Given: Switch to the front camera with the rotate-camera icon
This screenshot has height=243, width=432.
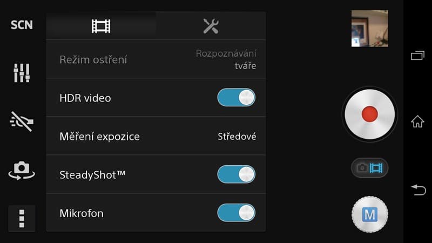Looking at the screenshot, I should [x=22, y=171].
